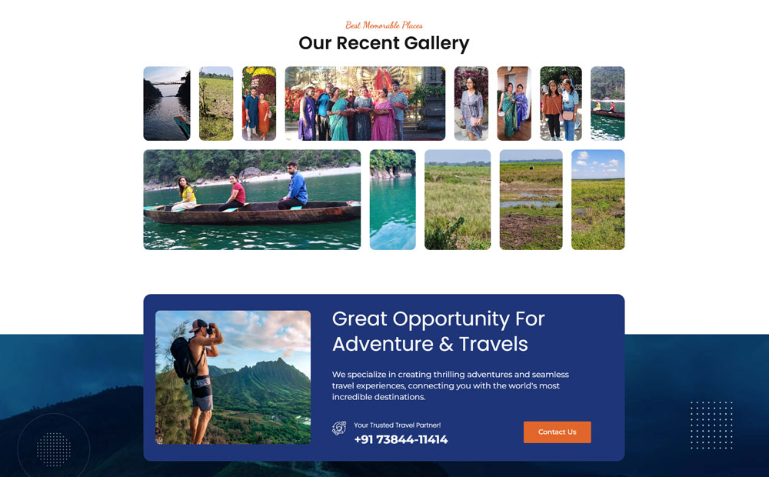The width and height of the screenshot is (769, 477).
Task: Open the group photo with temple idol
Action: pyautogui.click(x=365, y=104)
